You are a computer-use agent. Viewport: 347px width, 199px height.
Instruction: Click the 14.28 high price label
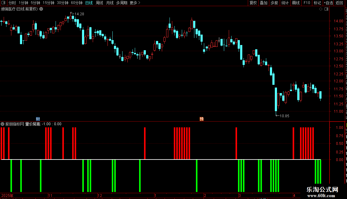tap(79, 14)
